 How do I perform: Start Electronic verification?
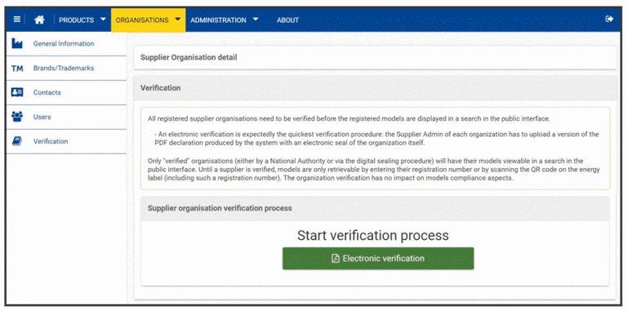378,259
